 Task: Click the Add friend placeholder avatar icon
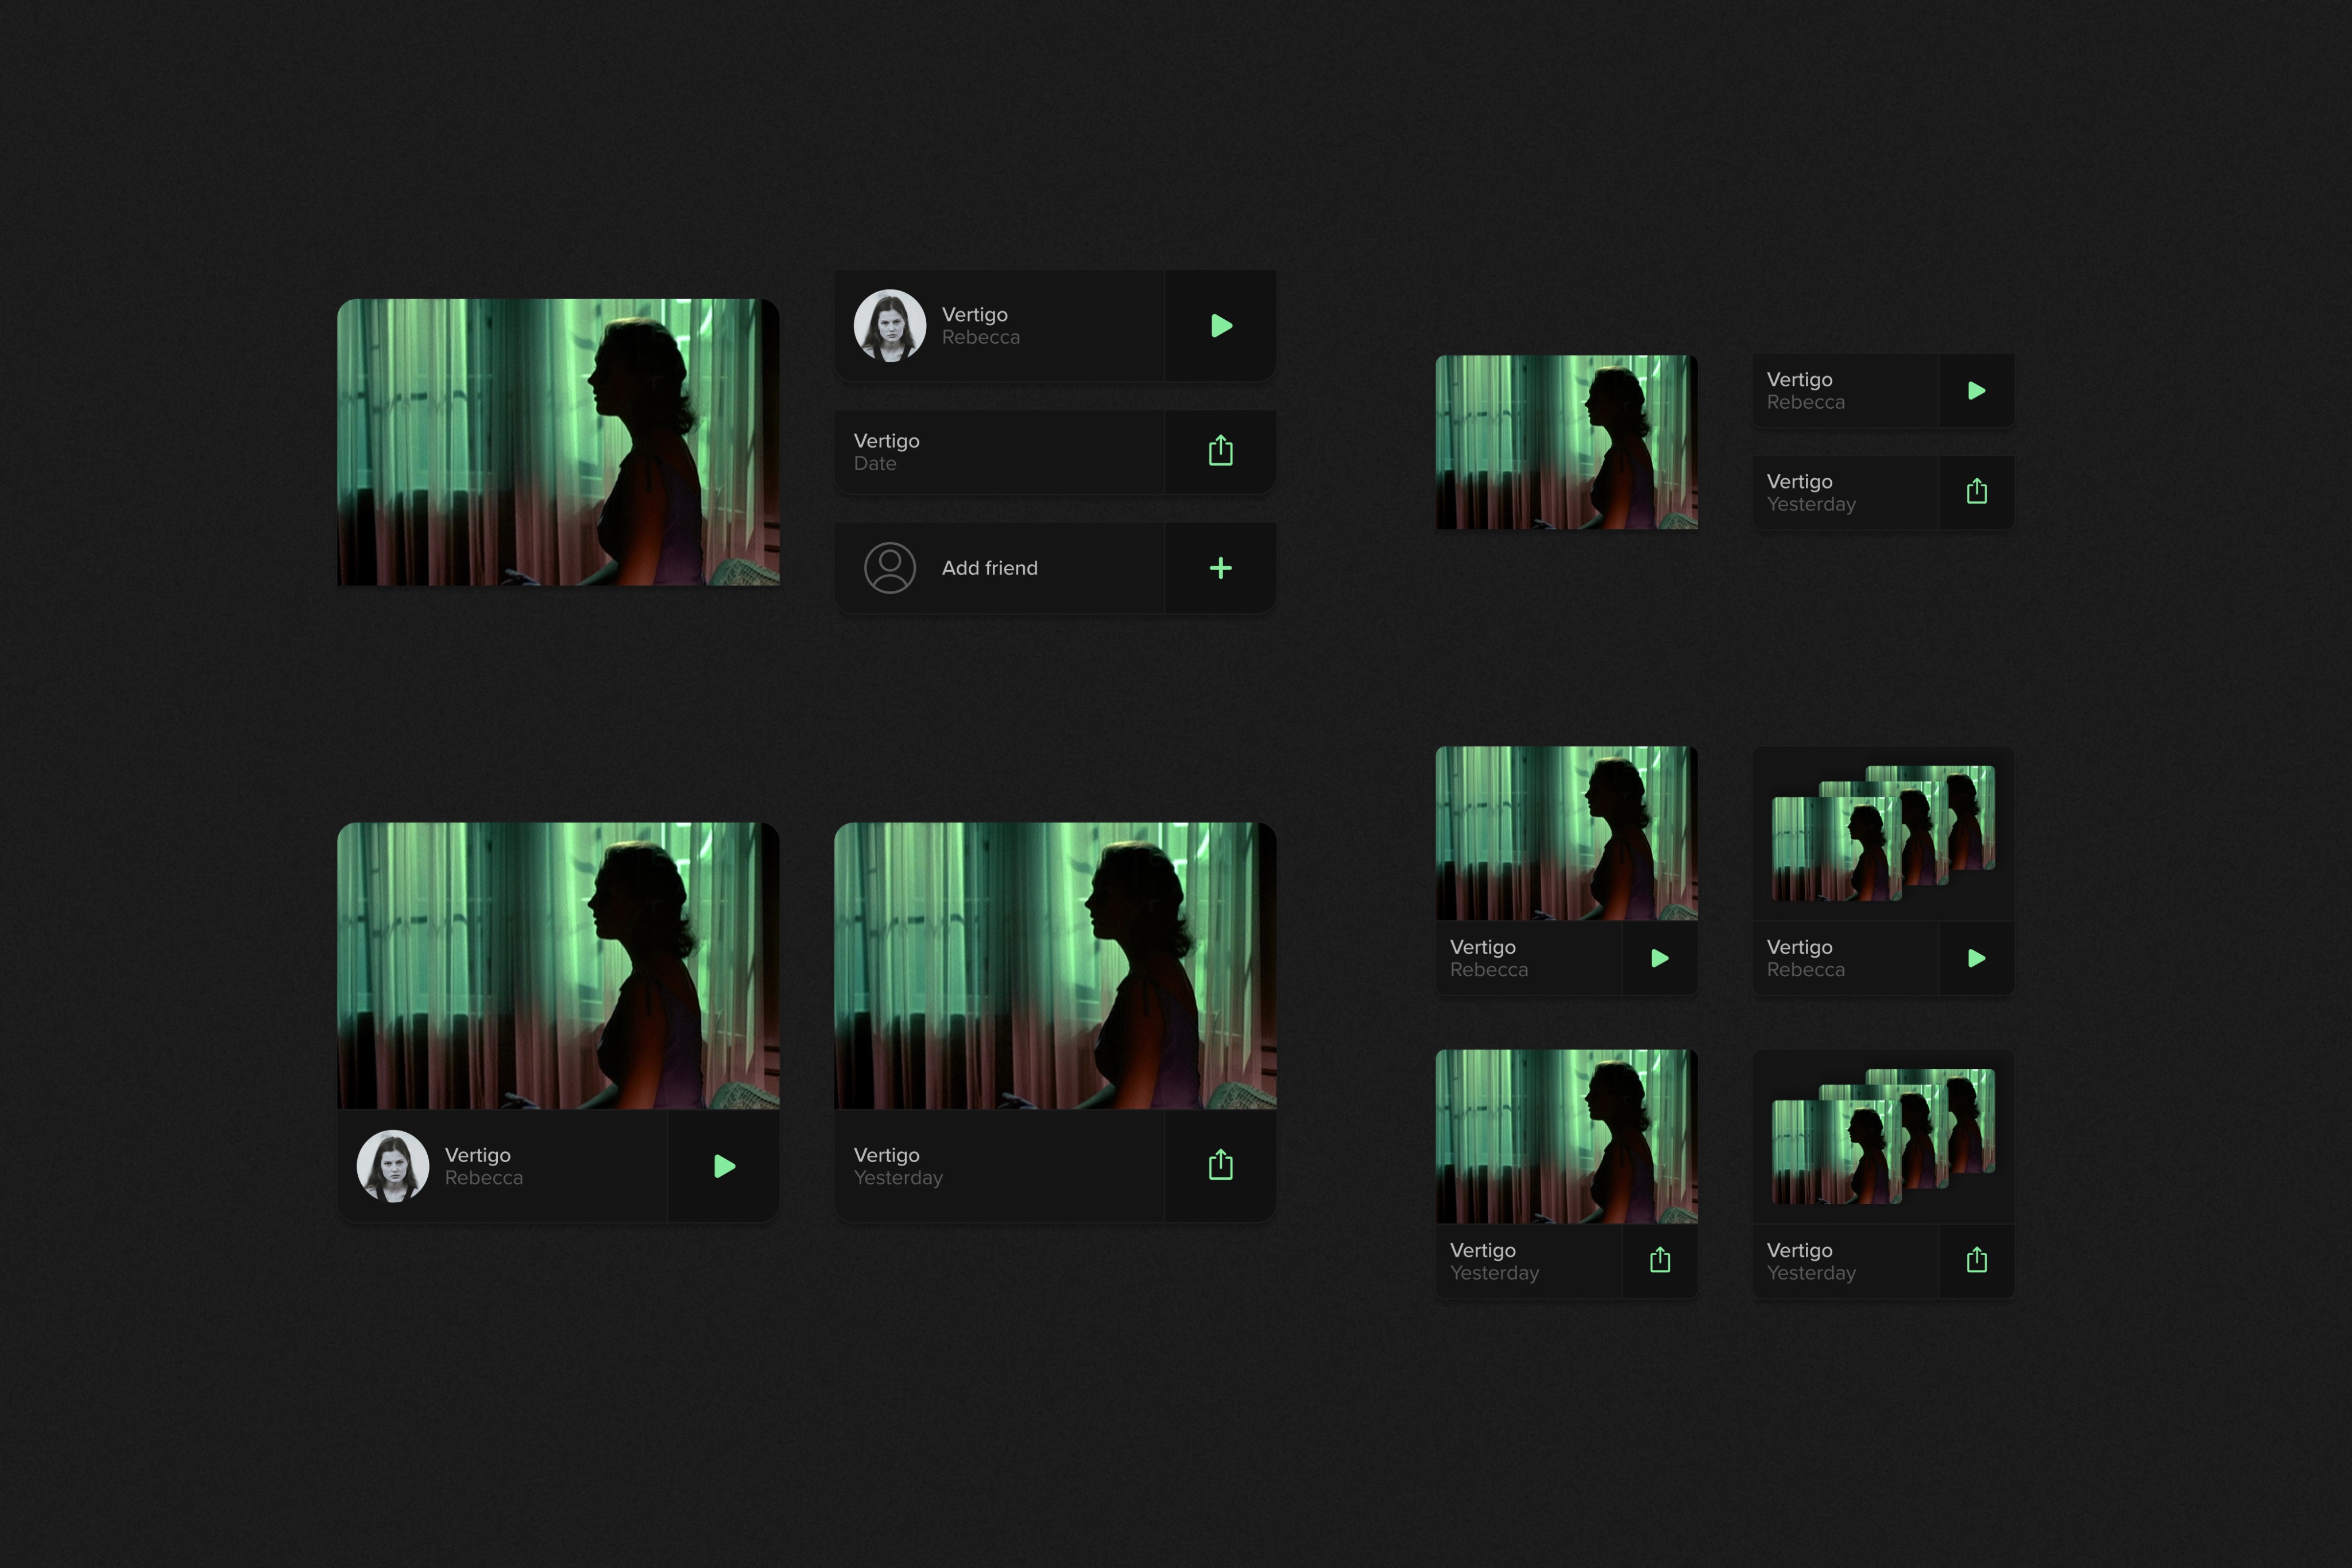click(889, 568)
